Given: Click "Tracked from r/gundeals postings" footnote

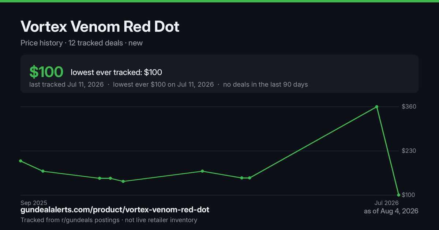Looking at the screenshot, I should (70, 220).
